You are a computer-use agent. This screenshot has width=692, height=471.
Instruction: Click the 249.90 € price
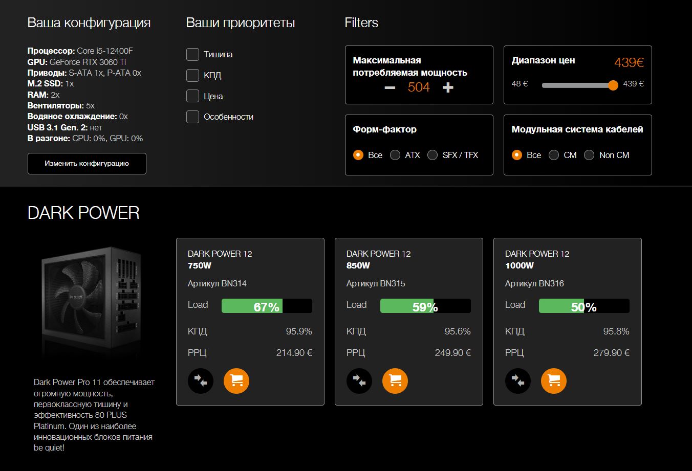coord(453,353)
